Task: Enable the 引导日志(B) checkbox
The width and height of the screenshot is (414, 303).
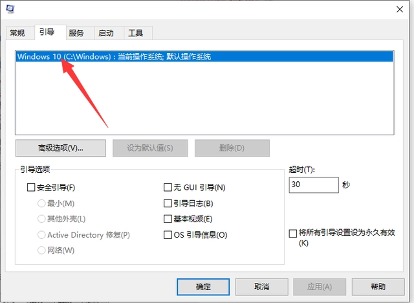Action: 168,203
